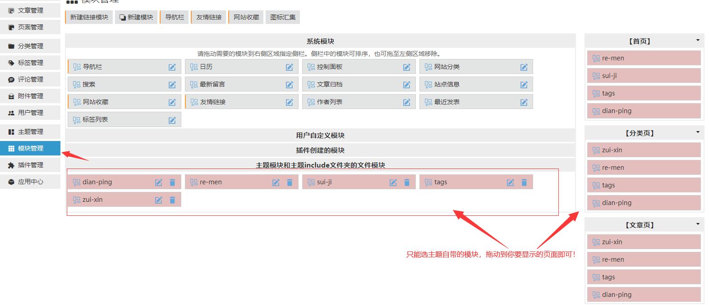Viewport: 709px width, 305px height.
Task: Select dian-ping in the 【分类页】 panel
Action: [x=644, y=203]
